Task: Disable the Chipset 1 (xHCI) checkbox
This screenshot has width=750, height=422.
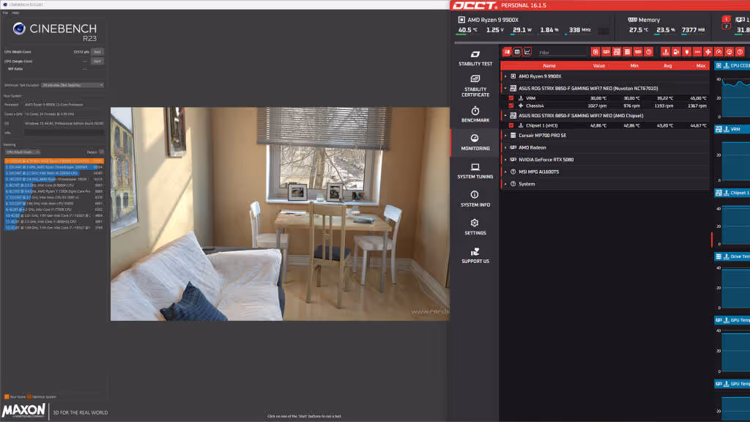Action: pyautogui.click(x=511, y=125)
